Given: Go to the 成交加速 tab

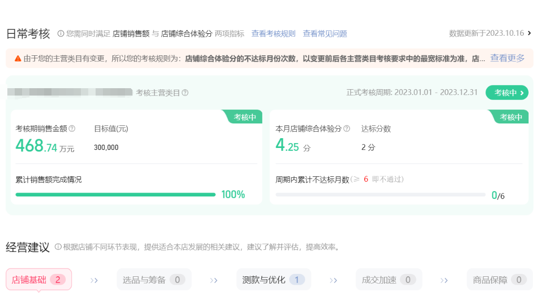Looking at the screenshot, I should 388,280.
